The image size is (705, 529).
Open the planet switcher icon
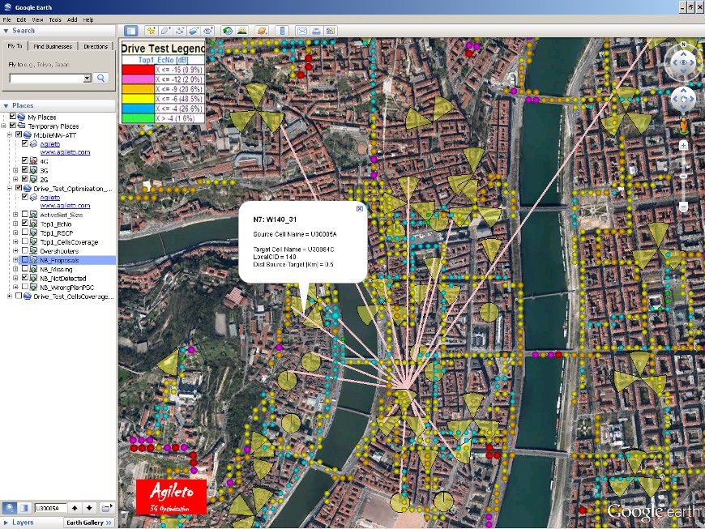pos(262,31)
